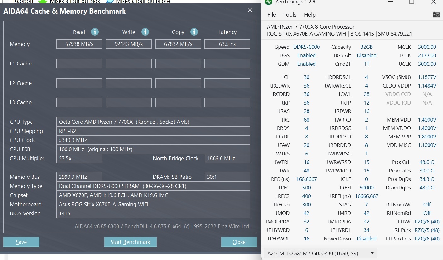Open Mises à jour du pilote in the background window
The height and width of the screenshot is (260, 443).
(143, 2)
